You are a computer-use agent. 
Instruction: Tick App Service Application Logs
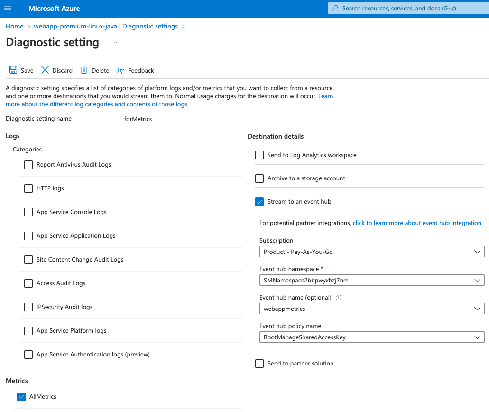(28, 235)
